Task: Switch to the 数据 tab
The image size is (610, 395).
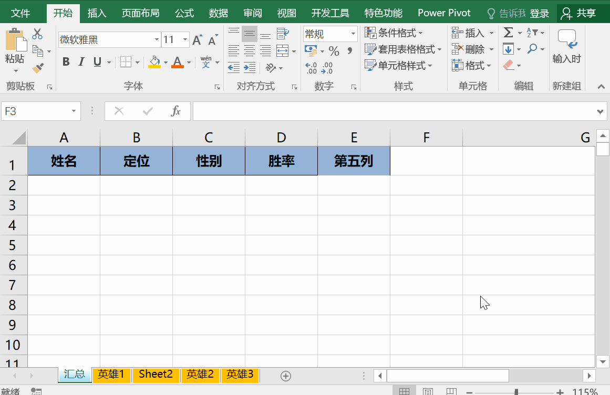Action: coord(218,13)
